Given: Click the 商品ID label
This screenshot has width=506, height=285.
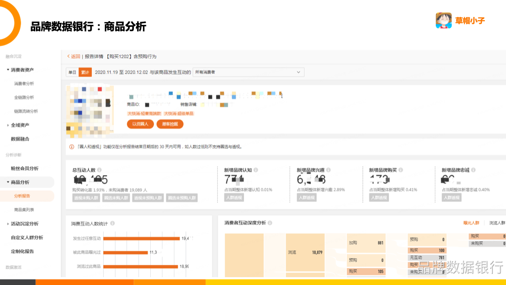Looking at the screenshot, I should click(133, 104).
